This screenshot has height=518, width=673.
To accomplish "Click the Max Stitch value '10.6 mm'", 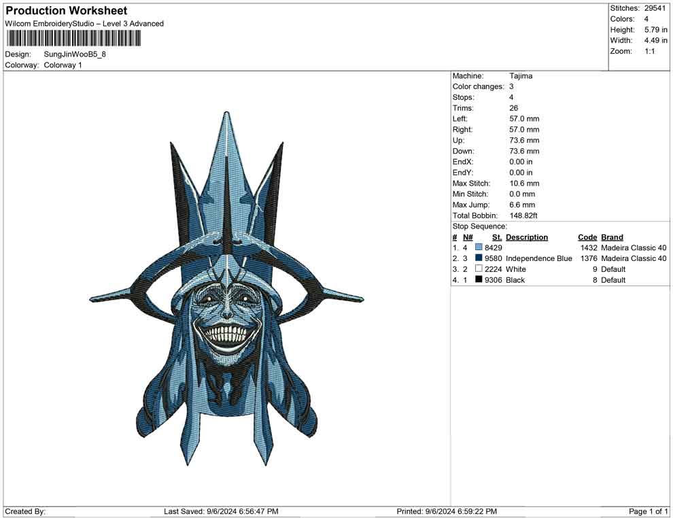I will (x=524, y=184).
